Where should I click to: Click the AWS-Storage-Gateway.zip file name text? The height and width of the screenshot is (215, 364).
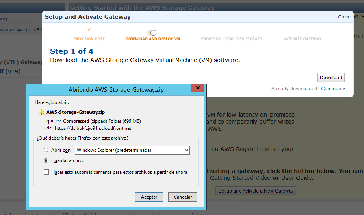tap(76, 112)
